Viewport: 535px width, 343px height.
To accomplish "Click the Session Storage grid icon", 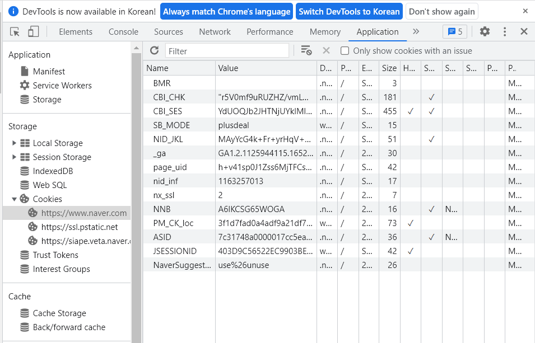I will tap(25, 157).
